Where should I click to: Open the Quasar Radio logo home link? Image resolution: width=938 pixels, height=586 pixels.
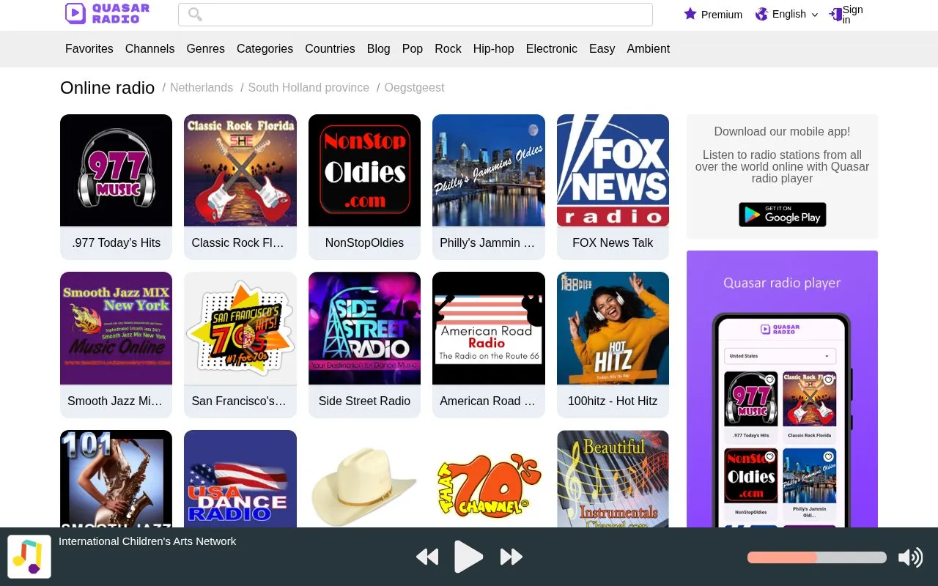tap(107, 13)
